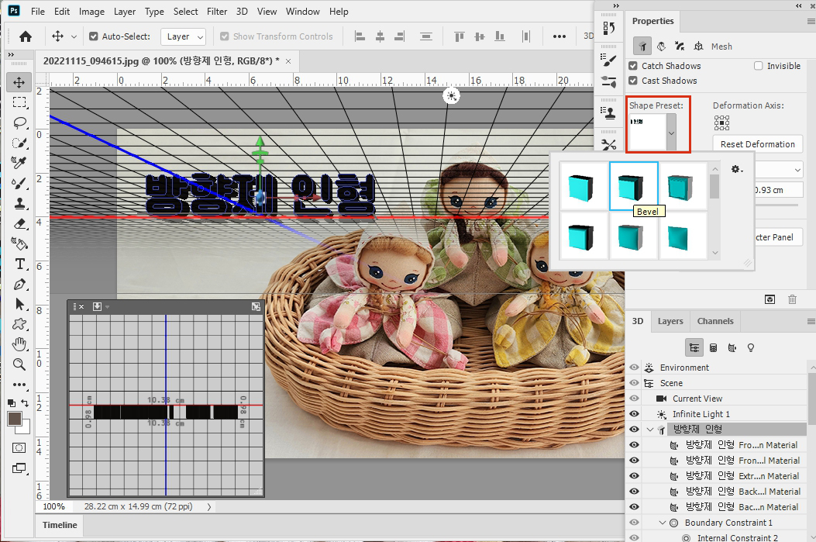Open the Layer menu

coord(125,12)
